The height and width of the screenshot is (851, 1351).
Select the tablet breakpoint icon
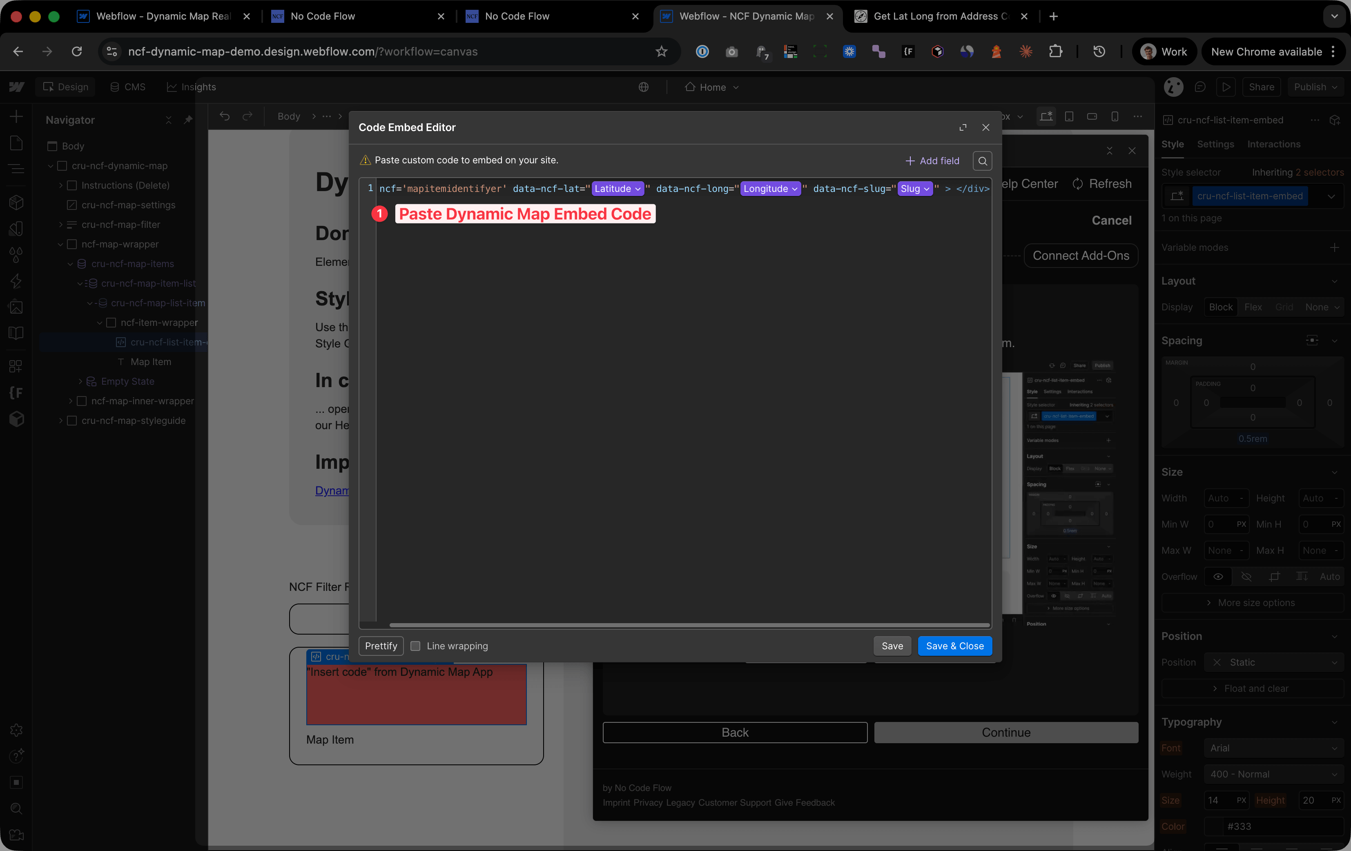click(1069, 116)
